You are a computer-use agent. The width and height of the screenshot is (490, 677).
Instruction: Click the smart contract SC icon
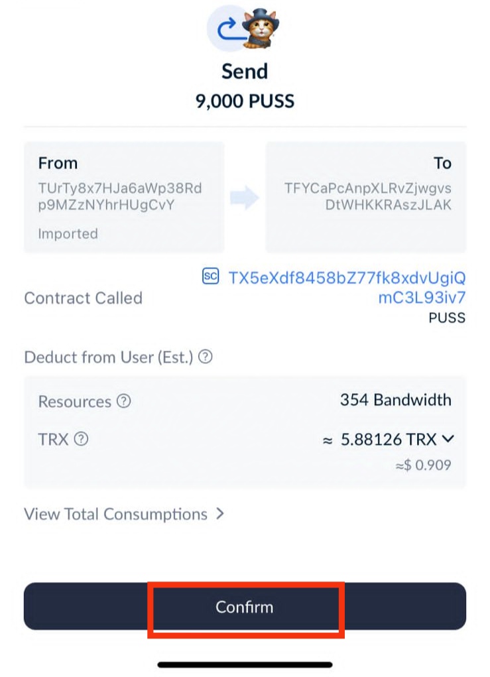coord(210,277)
